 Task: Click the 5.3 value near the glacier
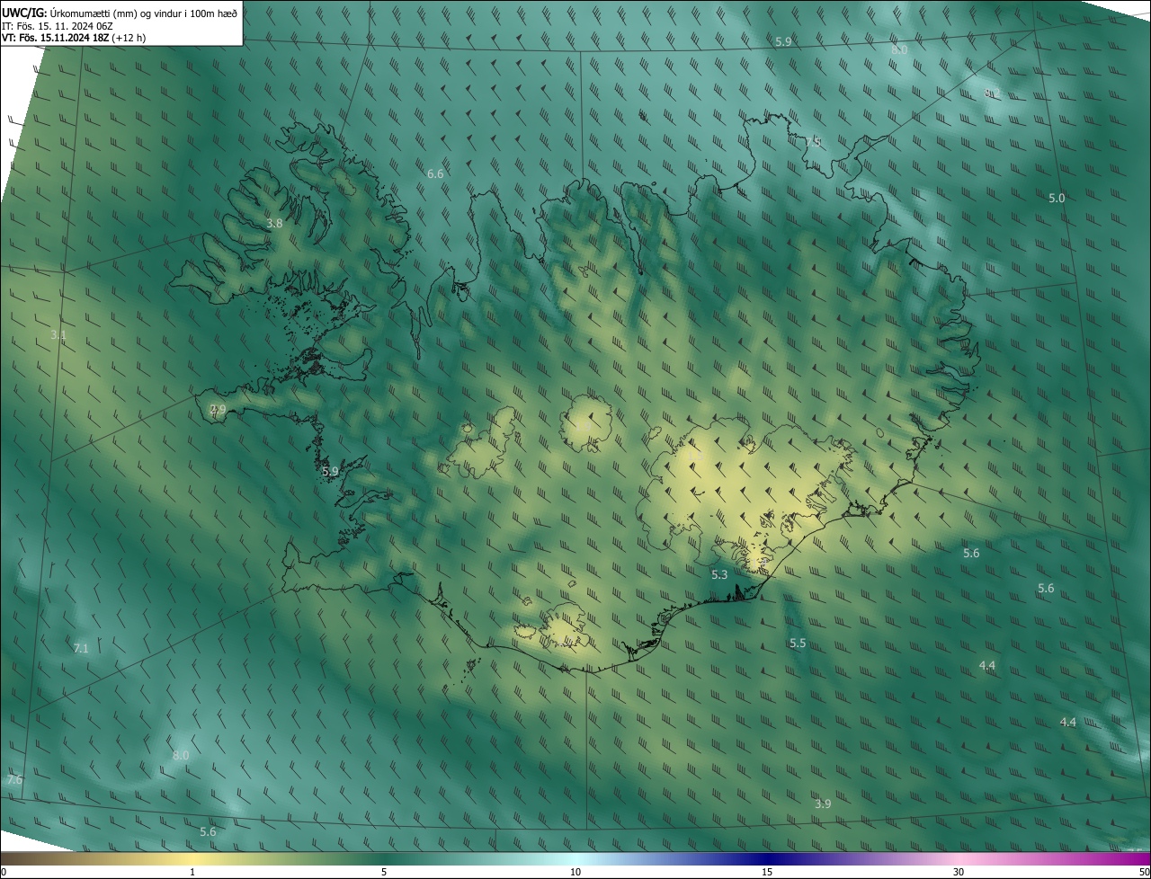pos(719,574)
